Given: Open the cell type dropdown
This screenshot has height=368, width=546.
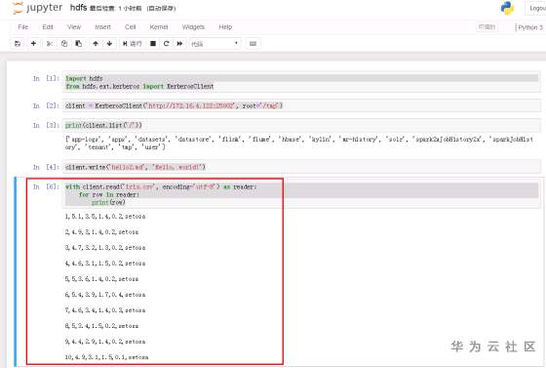Looking at the screenshot, I should click(x=215, y=44).
